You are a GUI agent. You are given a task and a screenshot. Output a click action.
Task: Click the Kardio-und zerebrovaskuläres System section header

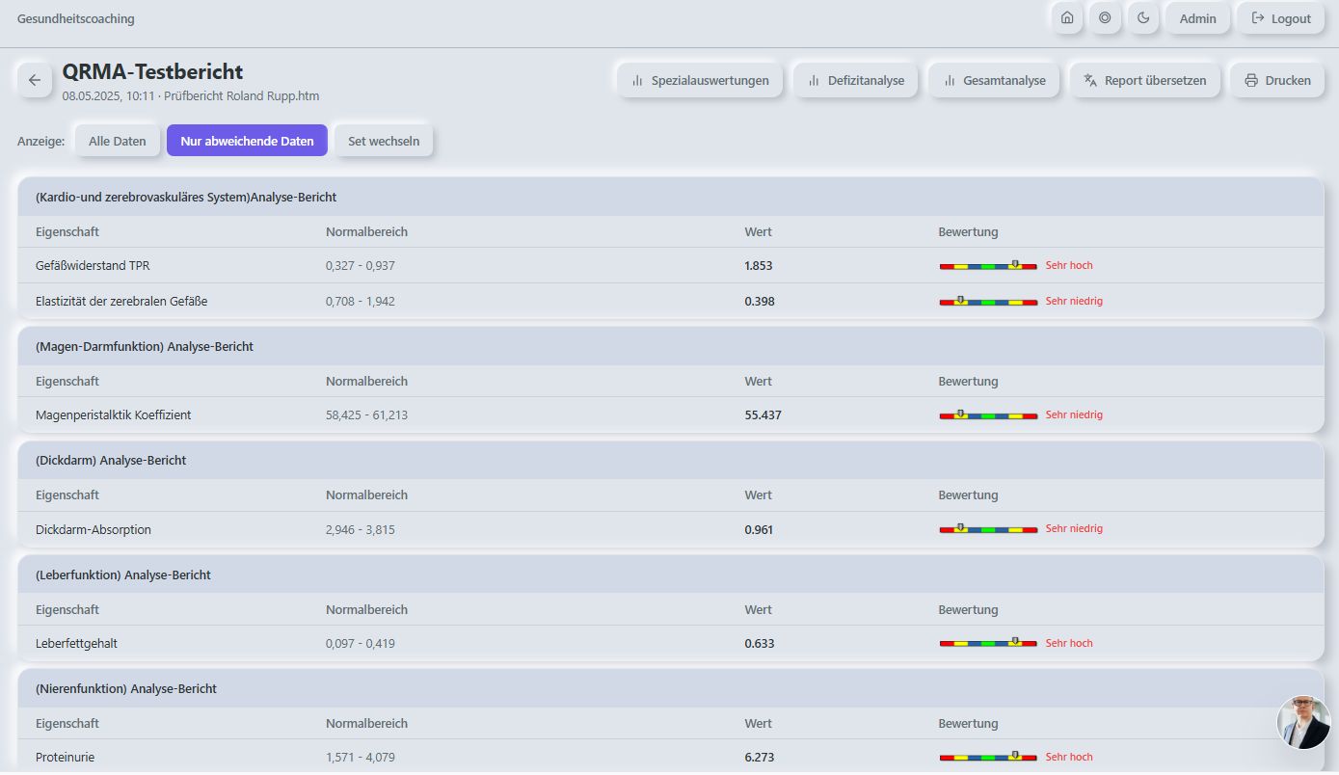click(186, 197)
